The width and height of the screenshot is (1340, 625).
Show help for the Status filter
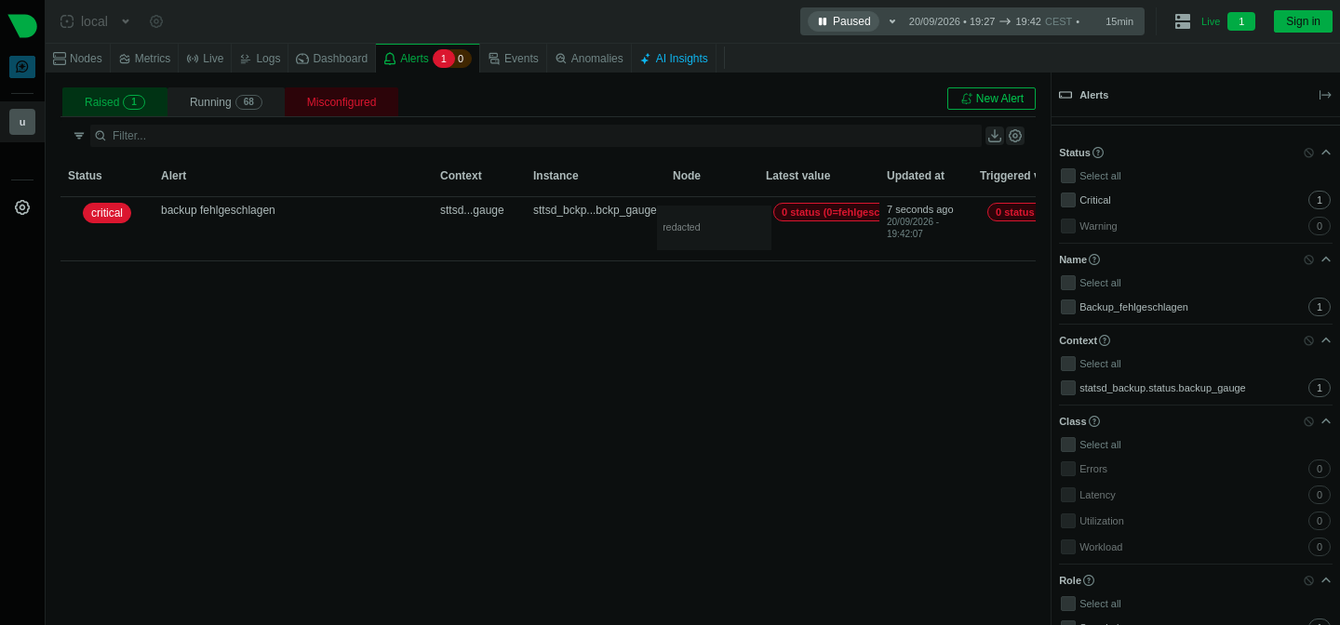tap(1098, 153)
